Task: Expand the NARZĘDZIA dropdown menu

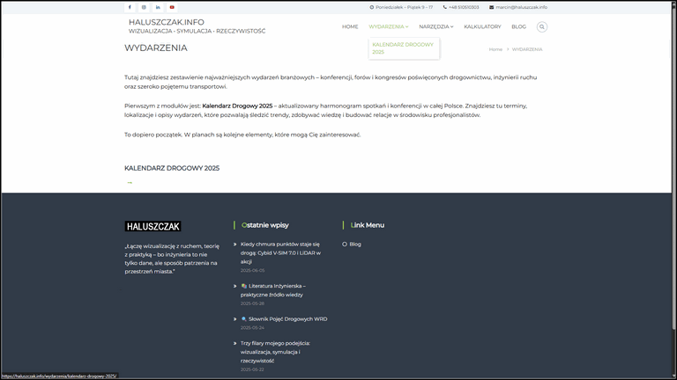Action: (x=435, y=26)
